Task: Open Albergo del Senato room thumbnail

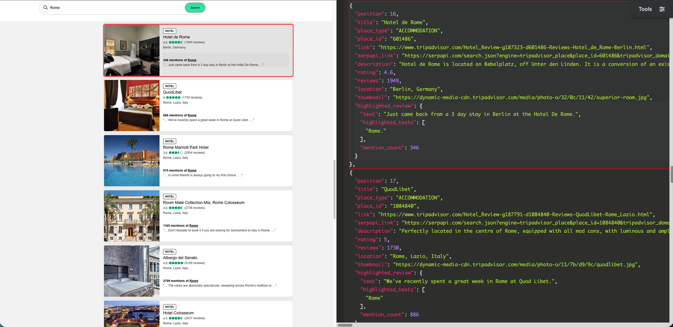Action: [x=132, y=271]
